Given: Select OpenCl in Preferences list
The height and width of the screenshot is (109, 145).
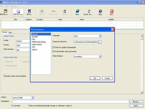Looking at the screenshot, I should click(41, 50).
